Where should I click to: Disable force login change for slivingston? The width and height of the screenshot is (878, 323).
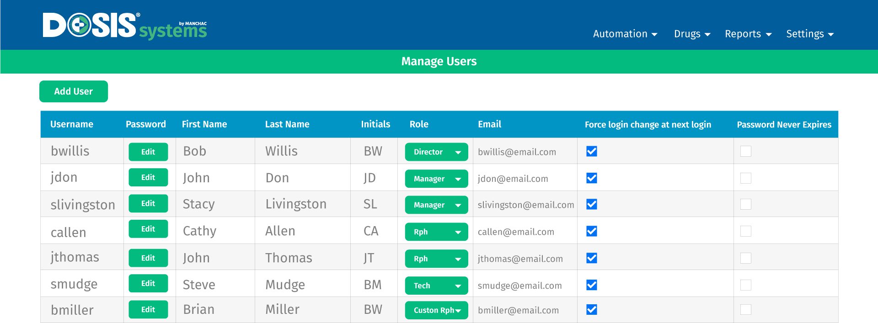click(592, 204)
